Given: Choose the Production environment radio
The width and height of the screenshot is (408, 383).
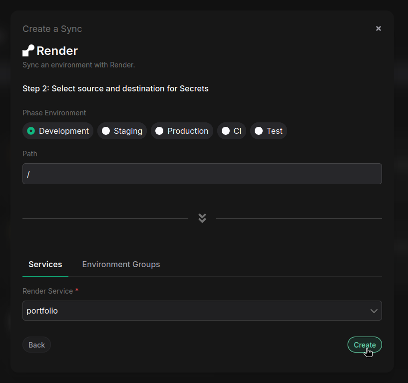Looking at the screenshot, I should (159, 131).
